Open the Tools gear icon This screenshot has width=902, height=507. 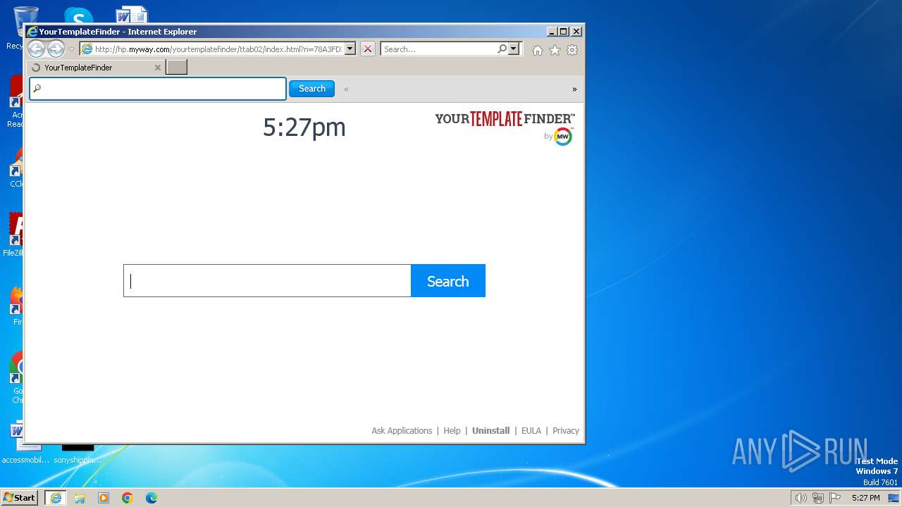[572, 50]
